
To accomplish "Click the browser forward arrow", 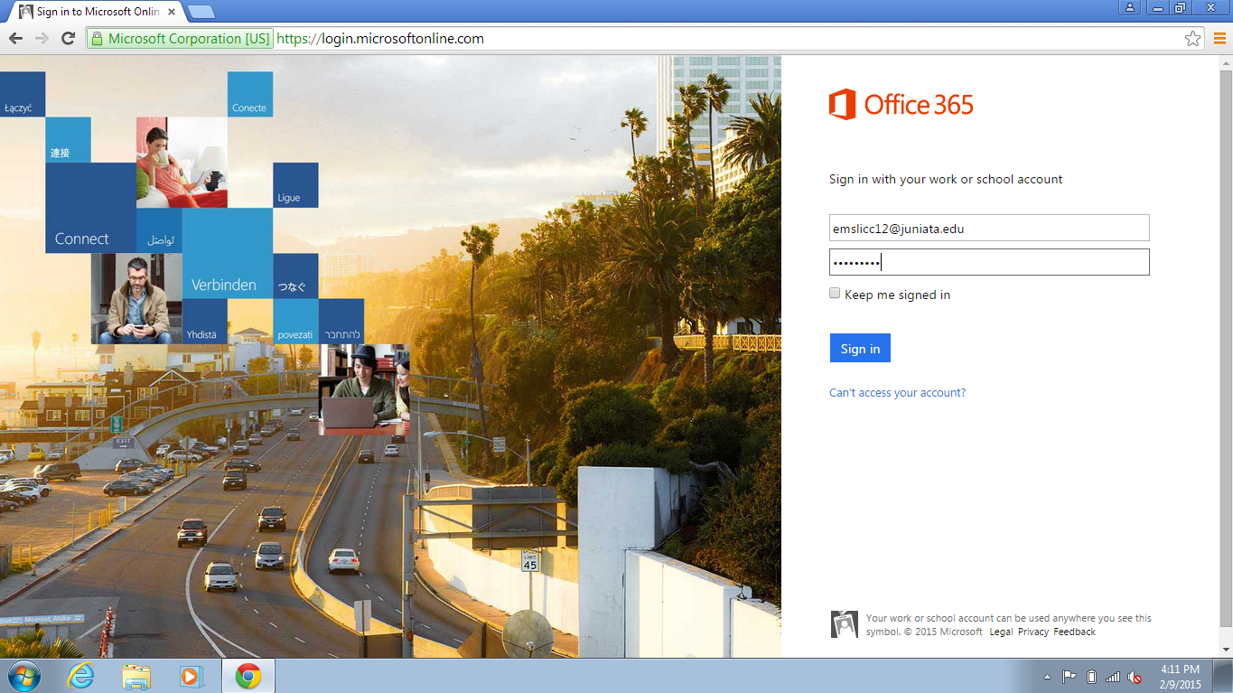I will 42,39.
